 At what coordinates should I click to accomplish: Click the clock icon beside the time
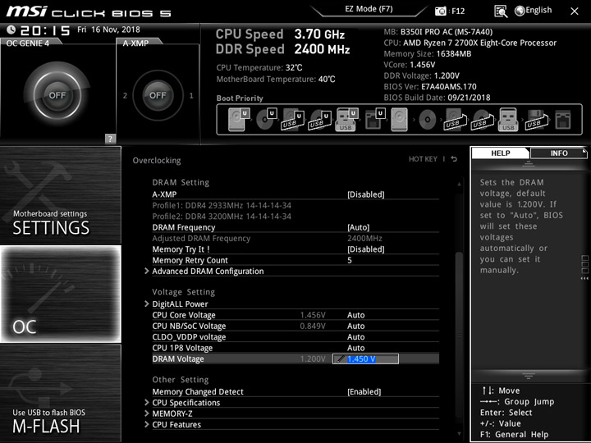point(11,30)
